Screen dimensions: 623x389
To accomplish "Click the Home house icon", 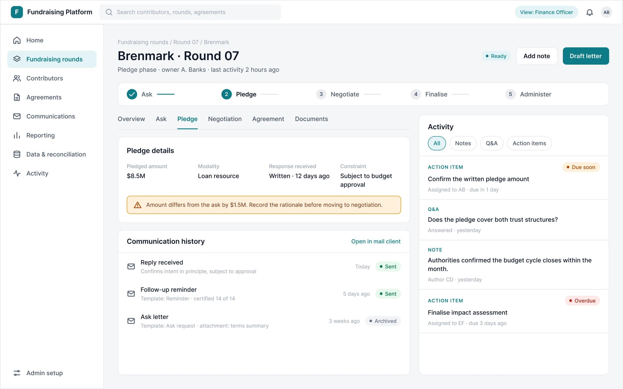I will pyautogui.click(x=17, y=40).
